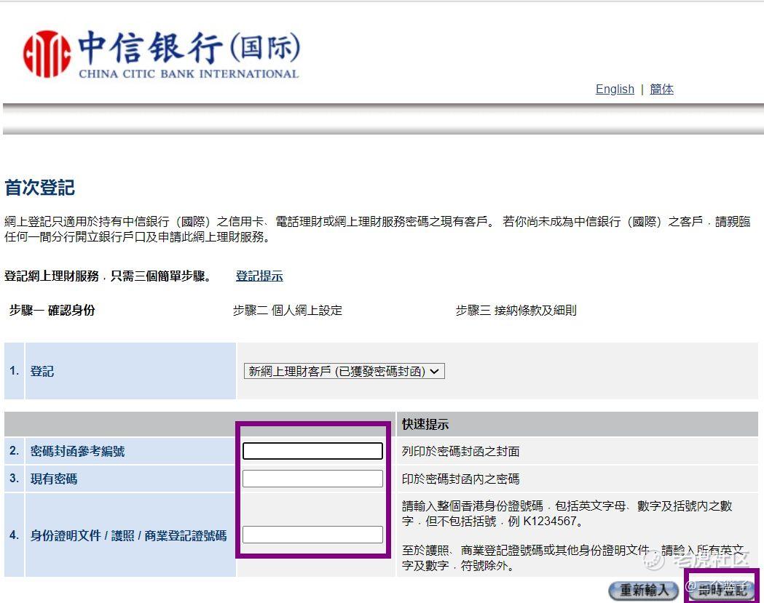Switch language to English
The image size is (764, 603).
(615, 89)
